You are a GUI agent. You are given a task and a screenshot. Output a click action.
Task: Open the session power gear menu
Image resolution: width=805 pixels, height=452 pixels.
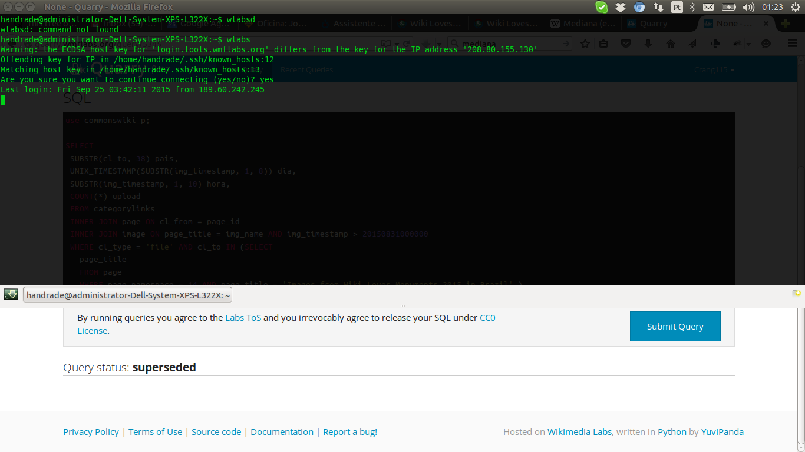click(x=794, y=7)
